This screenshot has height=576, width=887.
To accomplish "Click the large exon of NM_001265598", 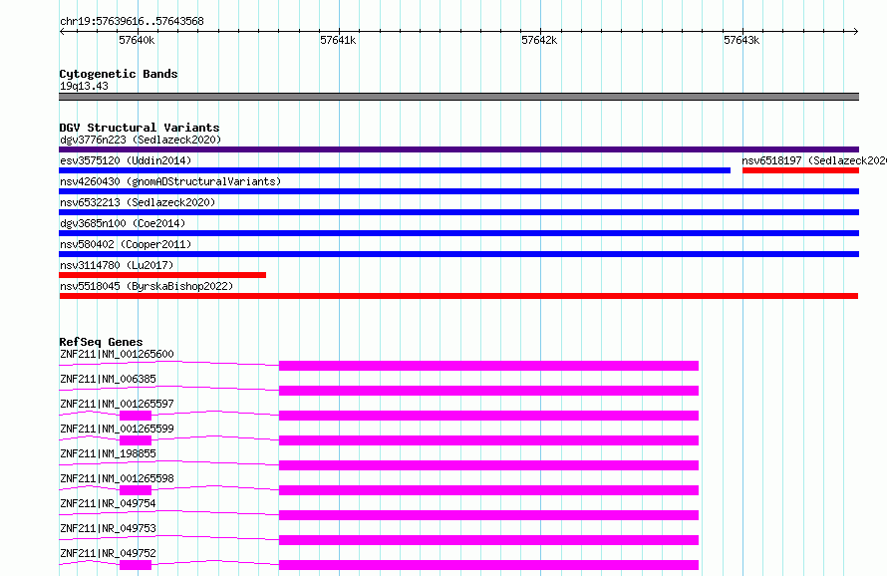I will click(488, 490).
